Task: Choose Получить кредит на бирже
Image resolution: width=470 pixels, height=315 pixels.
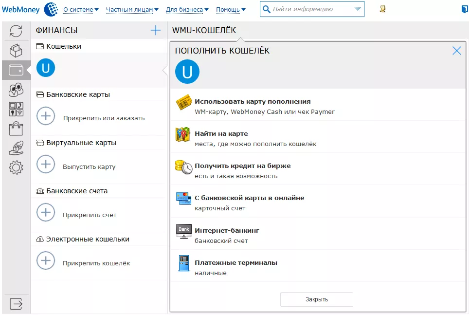Action: [x=318, y=169]
